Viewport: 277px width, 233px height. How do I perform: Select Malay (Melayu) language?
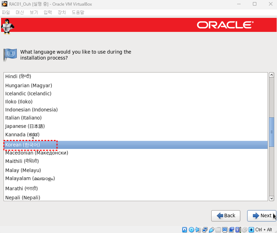coord(136,170)
